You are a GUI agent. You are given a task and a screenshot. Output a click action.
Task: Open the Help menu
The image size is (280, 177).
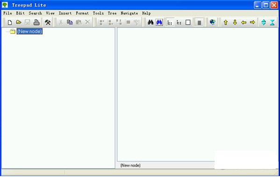[x=146, y=13]
